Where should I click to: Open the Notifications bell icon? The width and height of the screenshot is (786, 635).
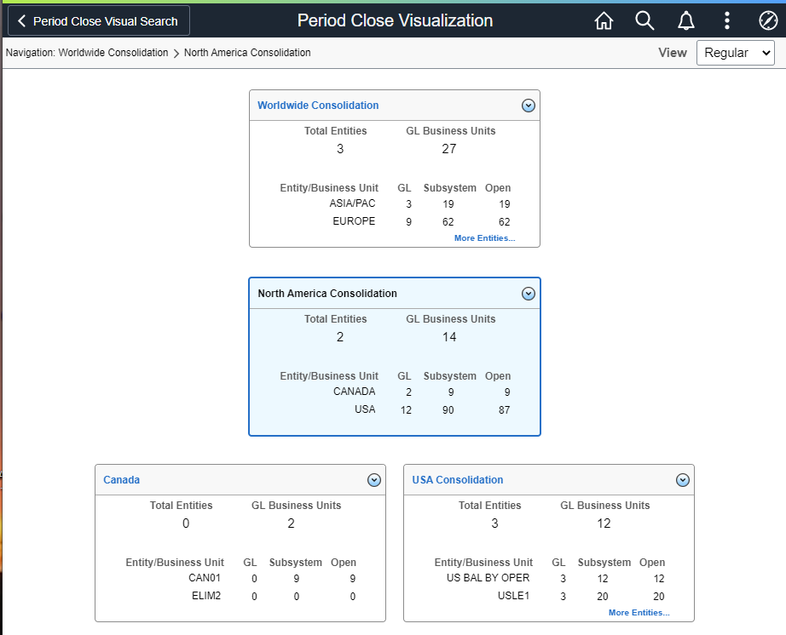(685, 20)
